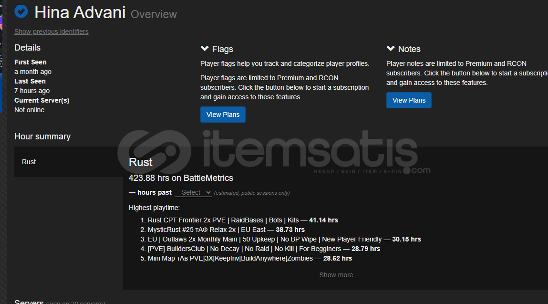
Task: Click the Notes section heading
Action: coord(409,49)
